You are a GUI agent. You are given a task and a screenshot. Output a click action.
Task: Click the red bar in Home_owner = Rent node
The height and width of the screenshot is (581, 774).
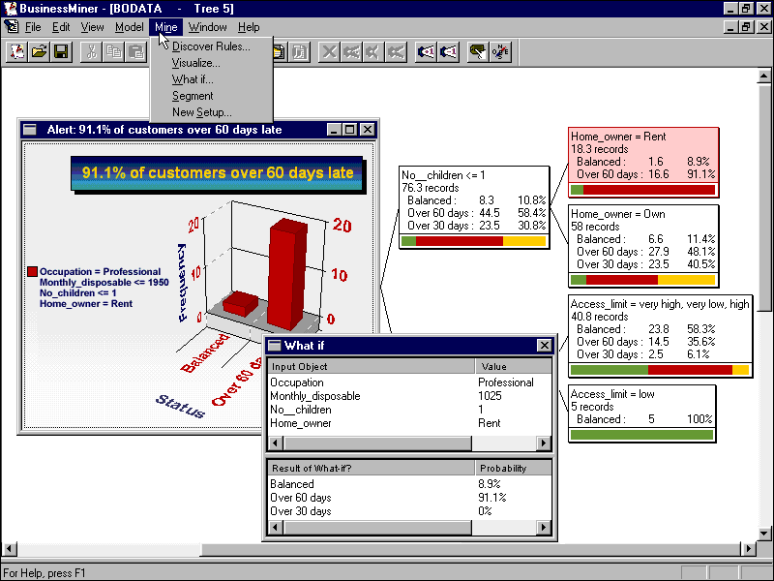[x=649, y=190]
